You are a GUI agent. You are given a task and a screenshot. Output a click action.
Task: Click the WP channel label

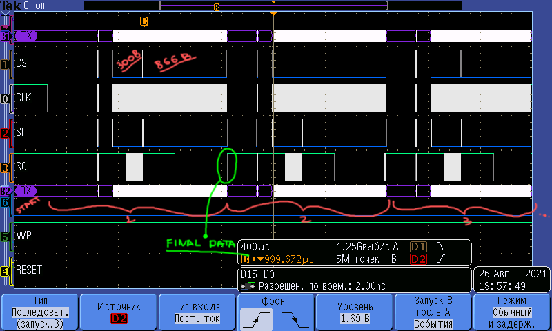24,235
